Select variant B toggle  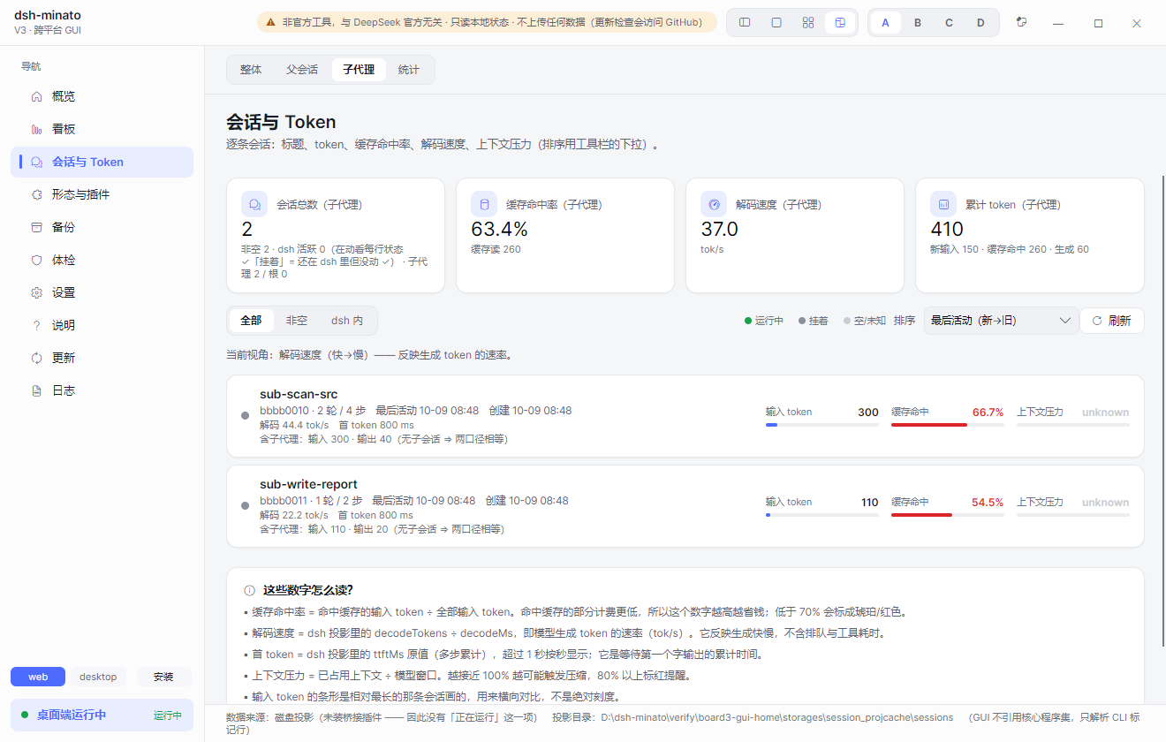[x=918, y=23]
